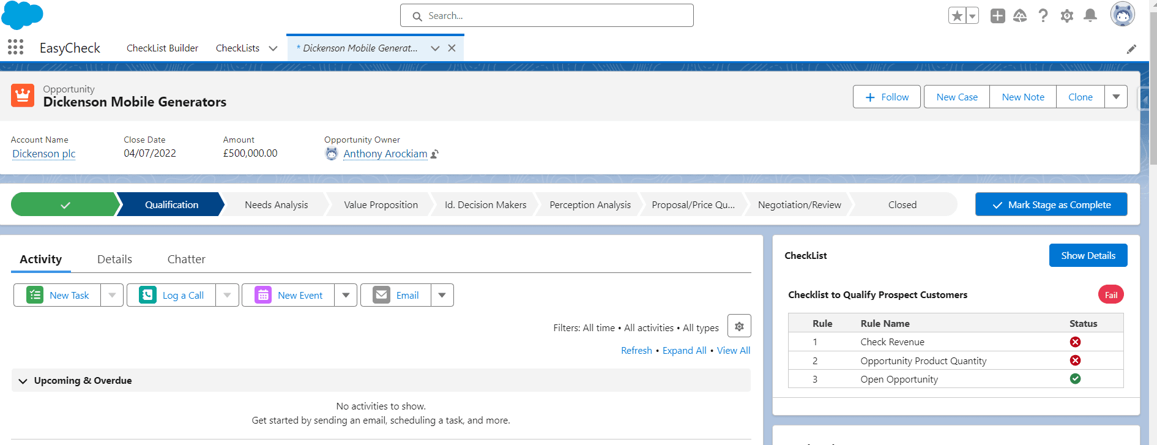Click the New Case button
This screenshot has height=445, width=1157.
[x=957, y=97]
